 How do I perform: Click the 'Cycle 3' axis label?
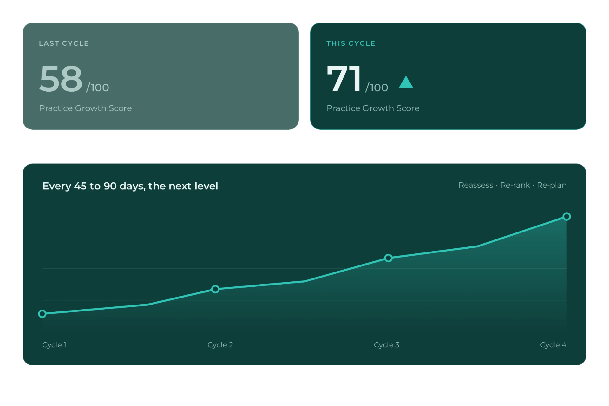pos(386,345)
